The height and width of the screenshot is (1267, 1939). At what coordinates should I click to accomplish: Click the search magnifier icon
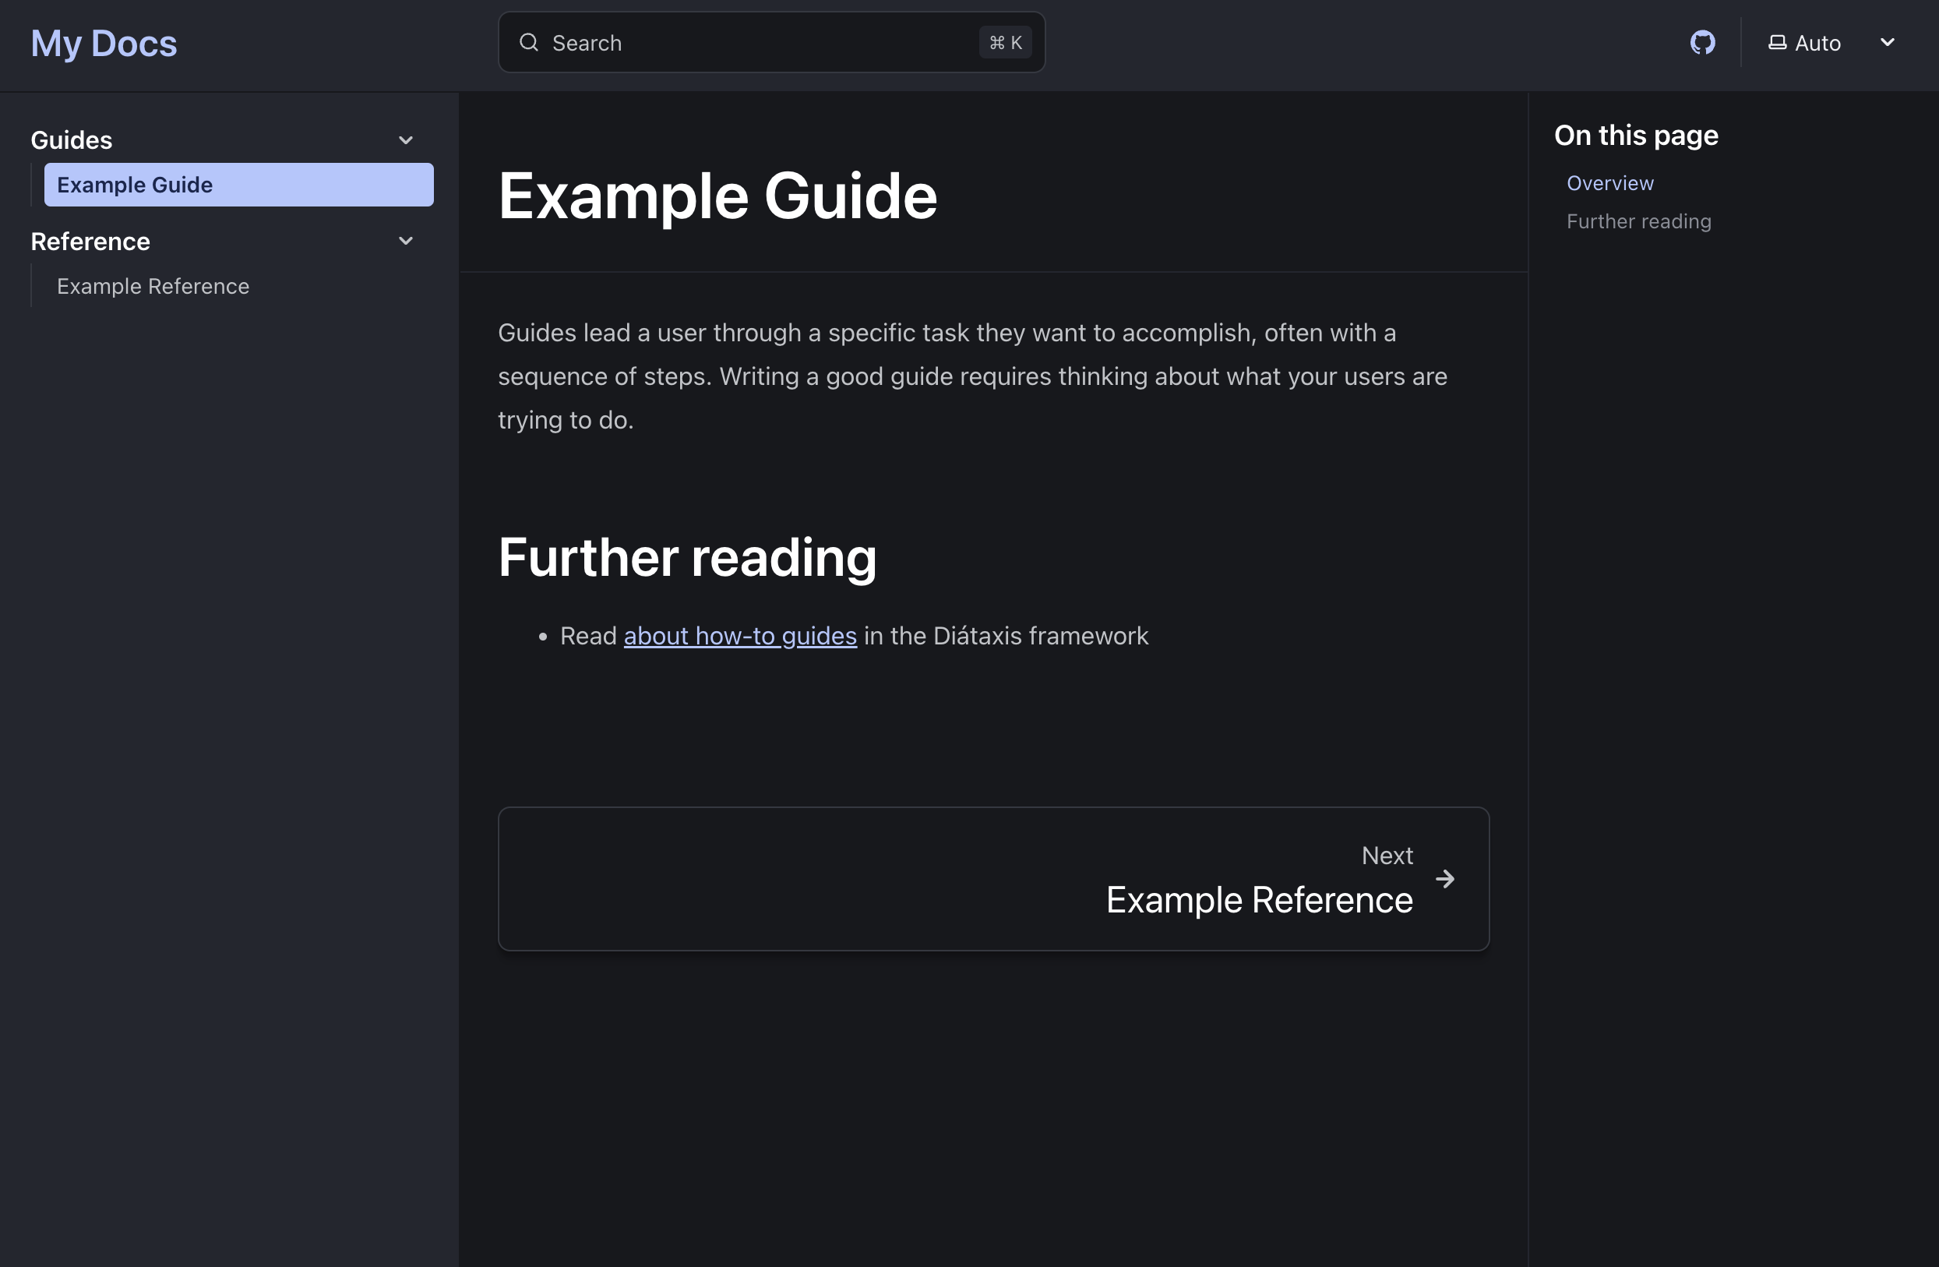click(529, 42)
